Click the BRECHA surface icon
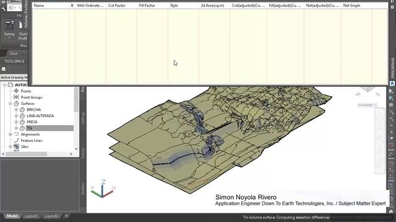Viewport: 396px width, 222px height. coord(22,110)
